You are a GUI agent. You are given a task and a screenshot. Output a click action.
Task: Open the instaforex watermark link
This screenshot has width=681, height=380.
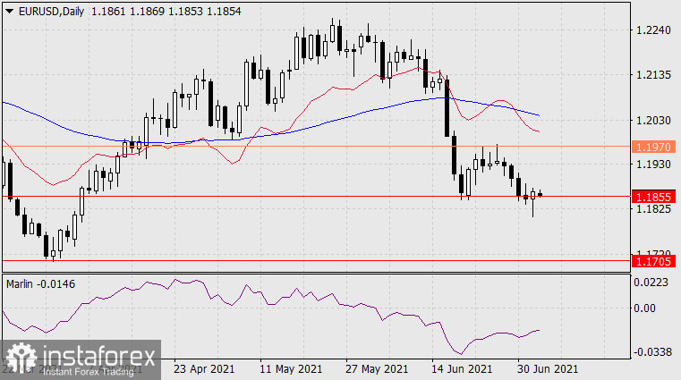[81, 359]
